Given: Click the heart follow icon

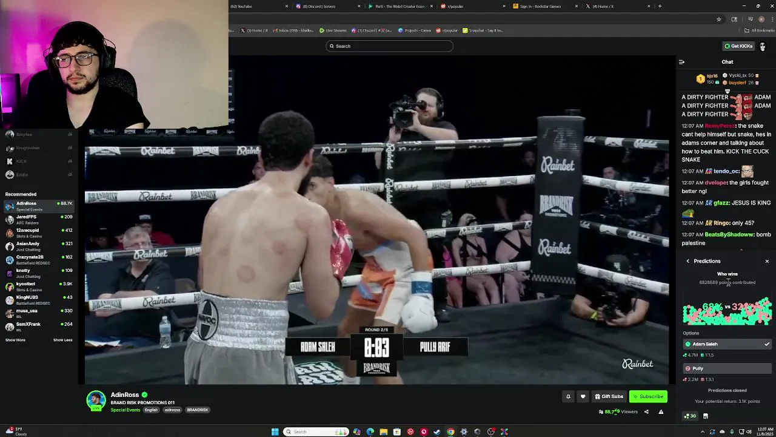Looking at the screenshot, I should pos(583,396).
